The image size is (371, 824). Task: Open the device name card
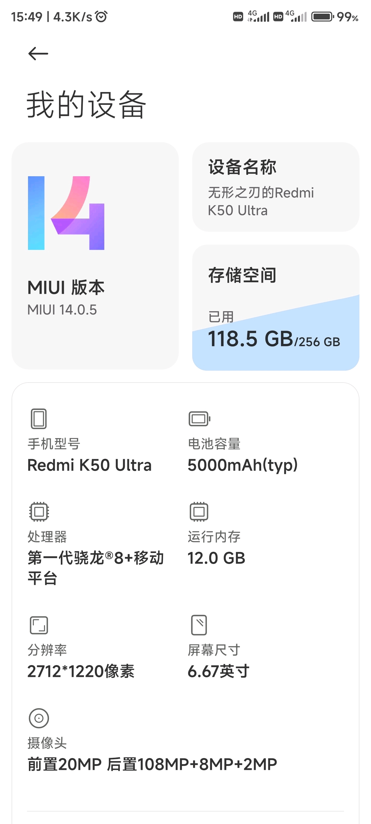pyautogui.click(x=276, y=187)
